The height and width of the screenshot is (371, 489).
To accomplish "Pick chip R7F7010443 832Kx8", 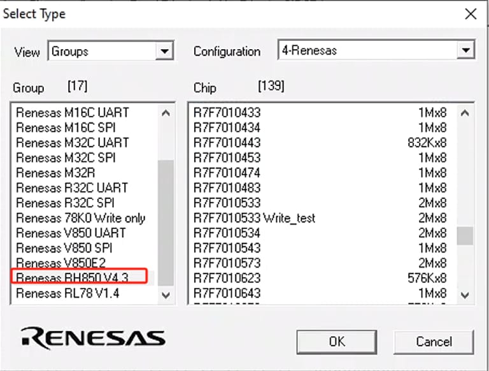I will (x=227, y=142).
